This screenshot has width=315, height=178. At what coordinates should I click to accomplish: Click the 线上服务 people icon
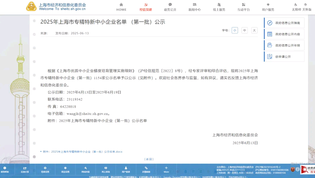coord(219,5)
